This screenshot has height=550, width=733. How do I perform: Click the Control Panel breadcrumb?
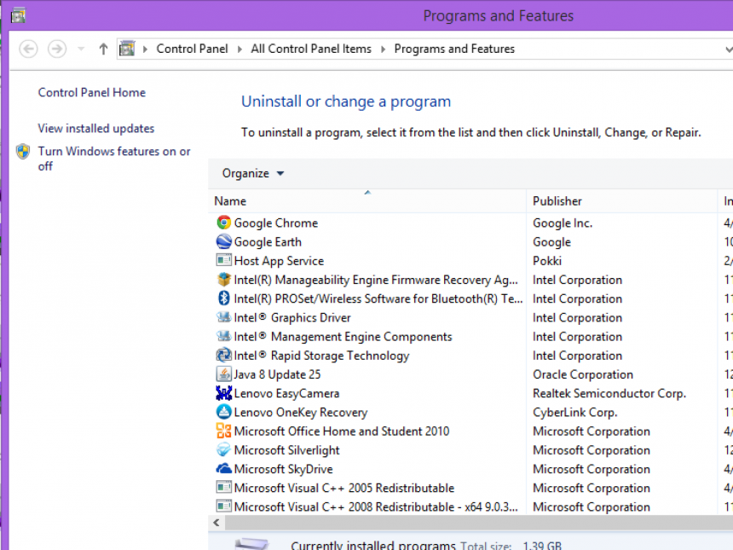192,49
